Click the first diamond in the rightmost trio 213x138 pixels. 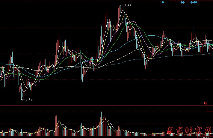pyautogui.click(x=191, y=2)
